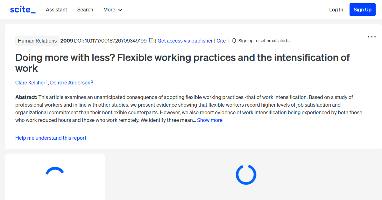Open Clare Kelliher's author profile
This screenshot has height=200, width=382.
pyautogui.click(x=30, y=83)
